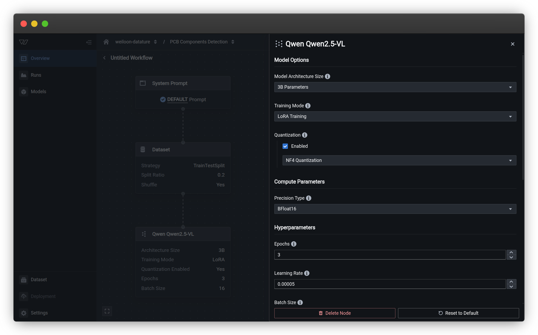Image resolution: width=538 pixels, height=335 pixels.
Task: Click the info icon beside Epochs
Action: coord(294,244)
